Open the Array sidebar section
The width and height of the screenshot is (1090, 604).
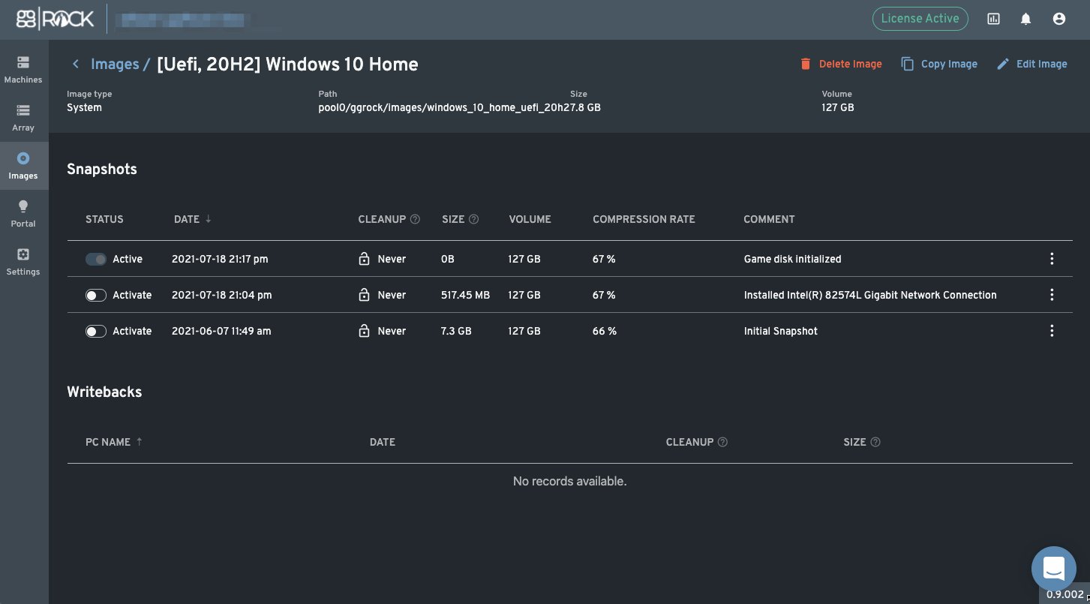point(23,119)
